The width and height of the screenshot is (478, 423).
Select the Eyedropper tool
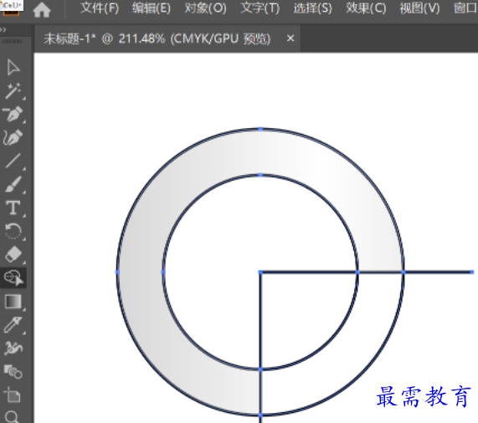13,324
